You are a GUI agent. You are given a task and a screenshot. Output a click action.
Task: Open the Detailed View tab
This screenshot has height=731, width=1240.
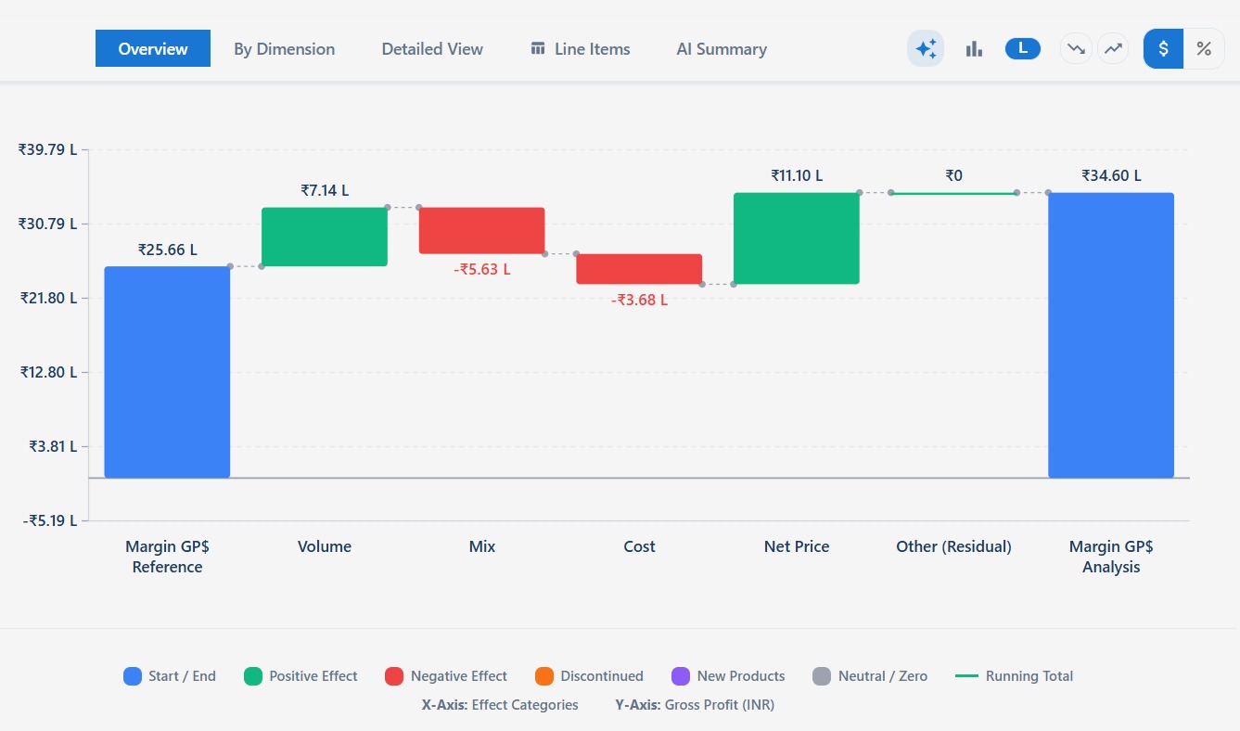[431, 48]
